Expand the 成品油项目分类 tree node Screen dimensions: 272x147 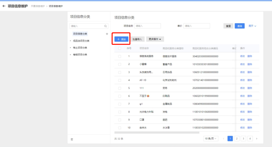coord(70,41)
